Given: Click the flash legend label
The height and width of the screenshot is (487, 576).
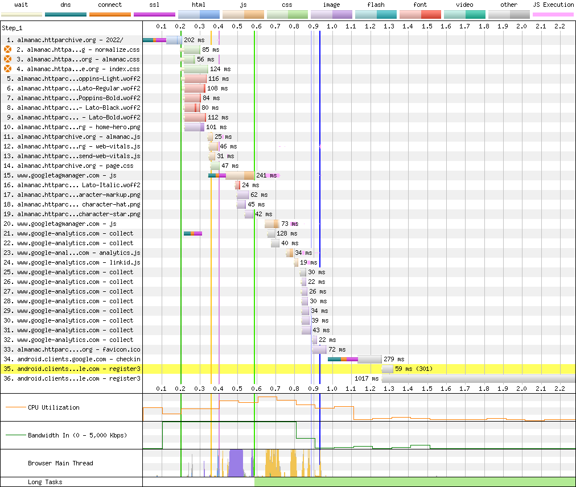Looking at the screenshot, I should click(x=376, y=5).
